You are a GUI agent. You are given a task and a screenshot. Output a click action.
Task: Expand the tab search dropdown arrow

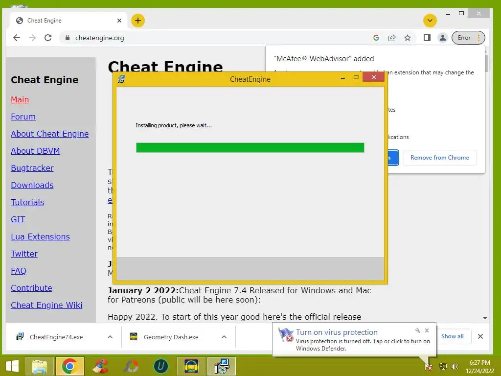coord(430,21)
